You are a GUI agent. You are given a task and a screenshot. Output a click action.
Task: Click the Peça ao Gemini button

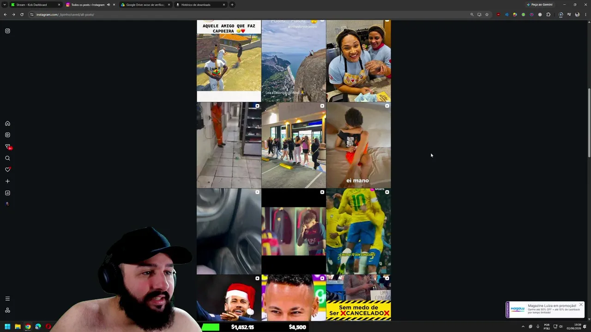coord(539,5)
